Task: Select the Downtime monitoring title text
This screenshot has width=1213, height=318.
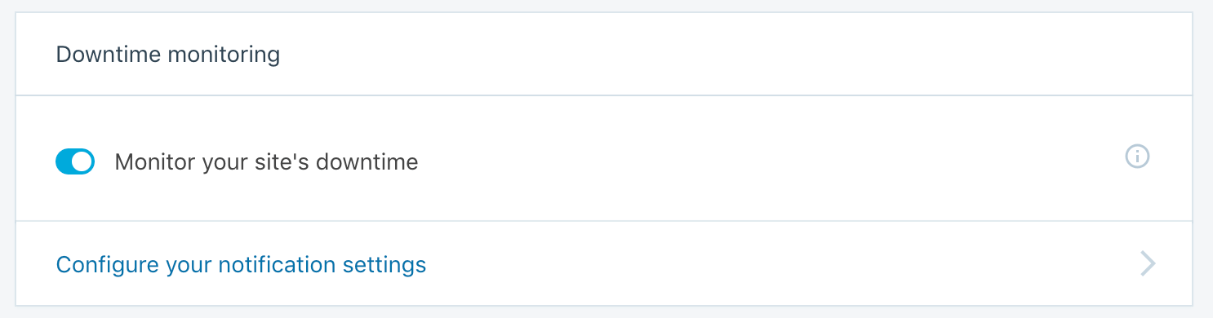Action: [x=167, y=55]
